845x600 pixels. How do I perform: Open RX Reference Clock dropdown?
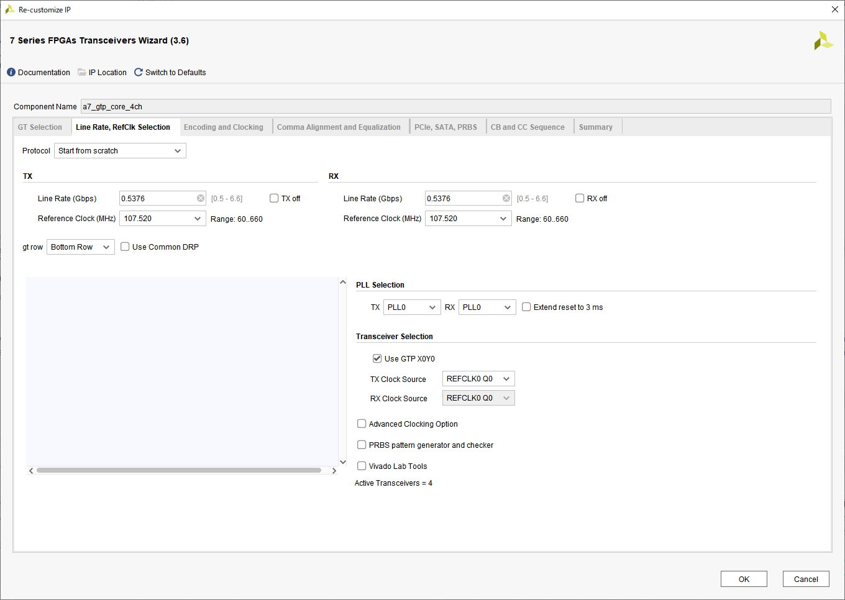pos(468,219)
